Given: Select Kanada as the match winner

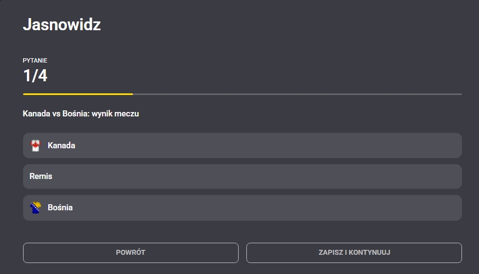Looking at the screenshot, I should click(x=243, y=146).
